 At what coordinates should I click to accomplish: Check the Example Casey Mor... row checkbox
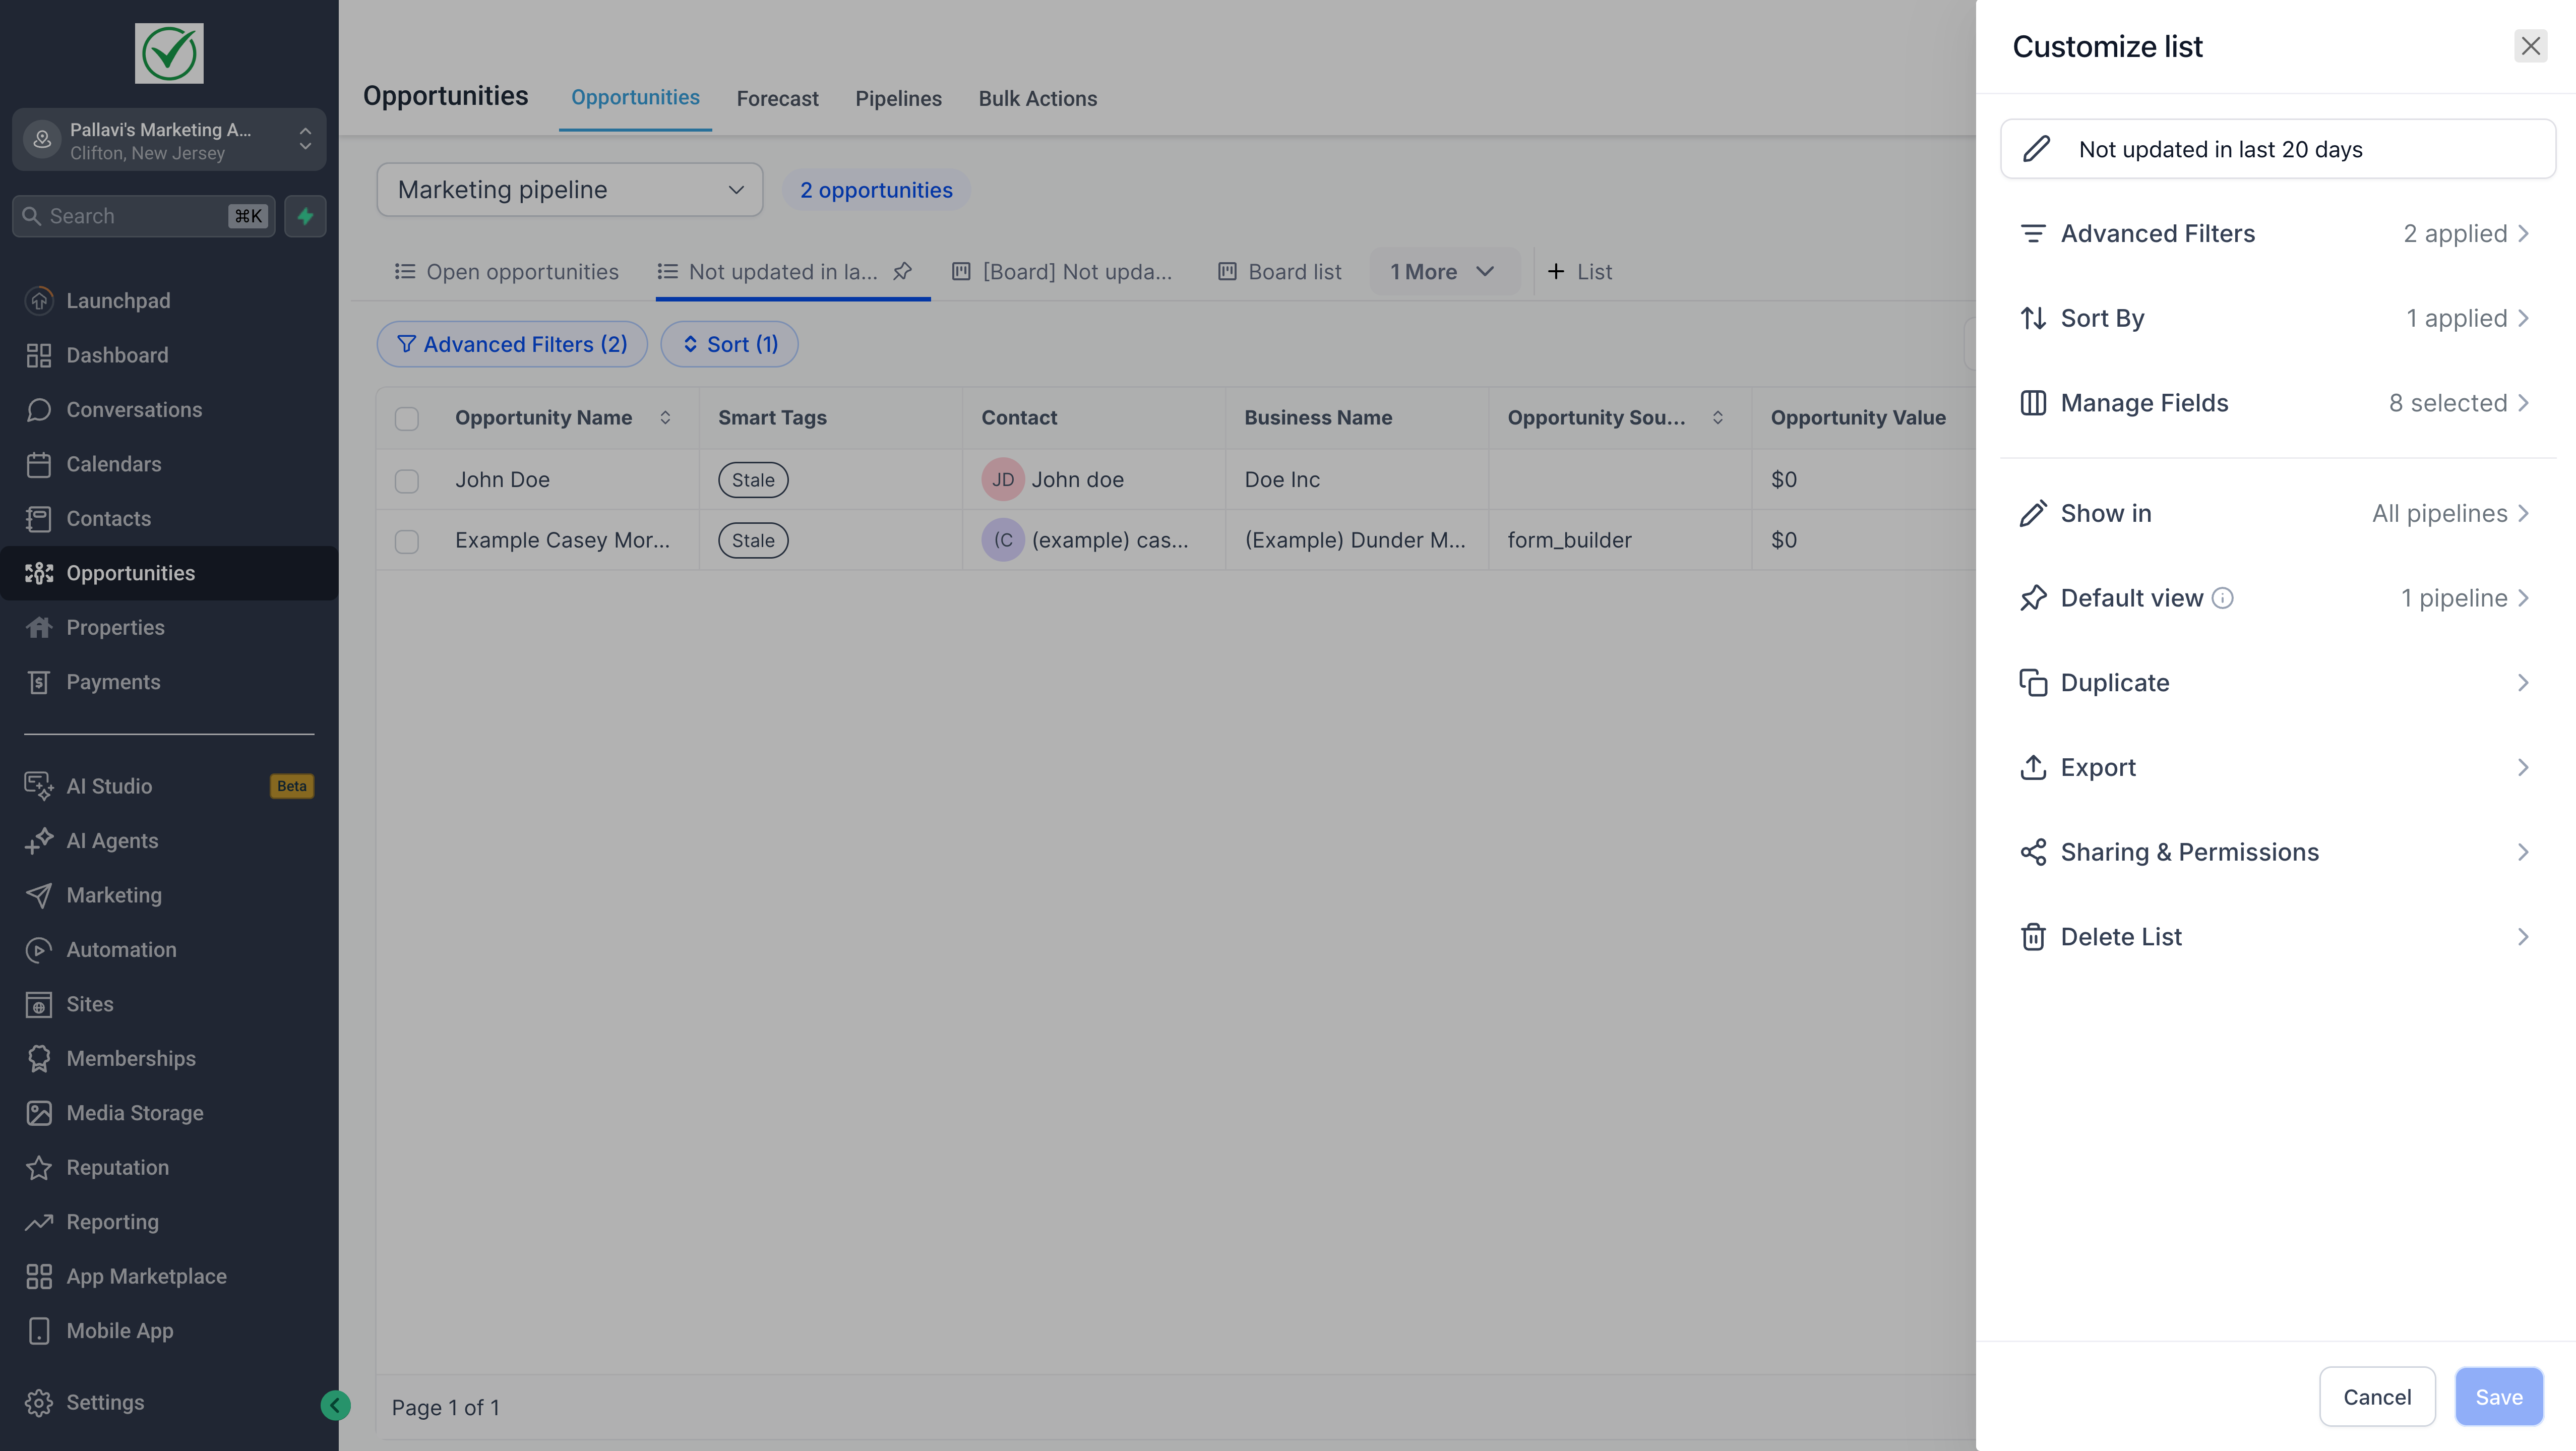(407, 541)
